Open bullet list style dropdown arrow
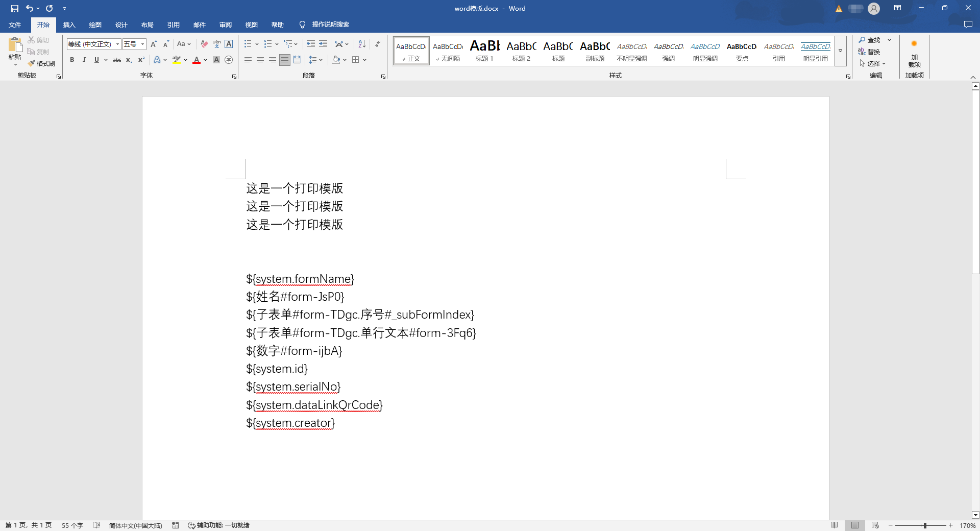This screenshot has width=980, height=531. point(257,44)
